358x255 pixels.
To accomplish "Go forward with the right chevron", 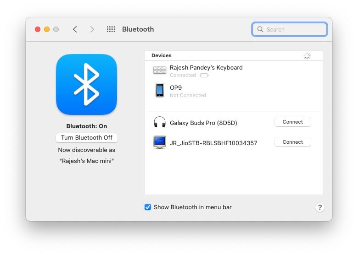I will [92, 29].
